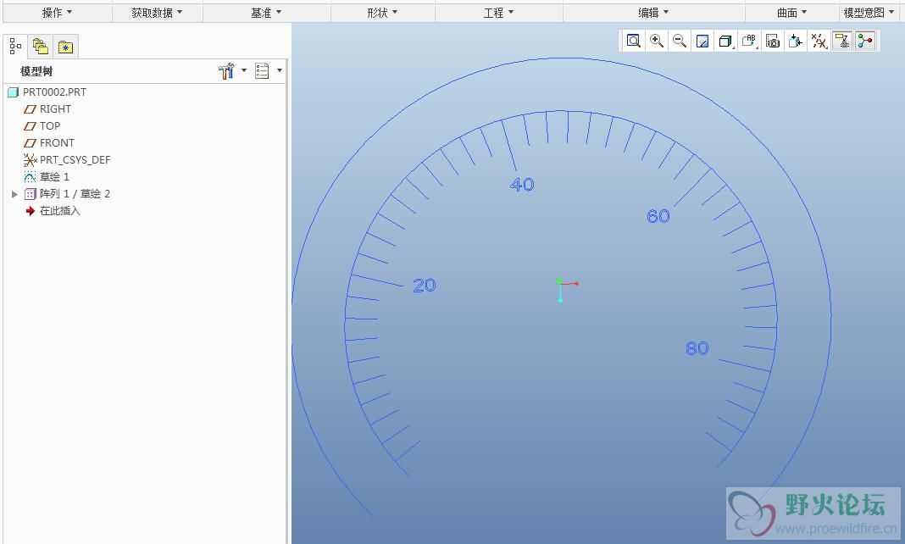The image size is (905, 544).
Task: Click the PRT_CSYS_DEF csys icon
Action: 30,160
